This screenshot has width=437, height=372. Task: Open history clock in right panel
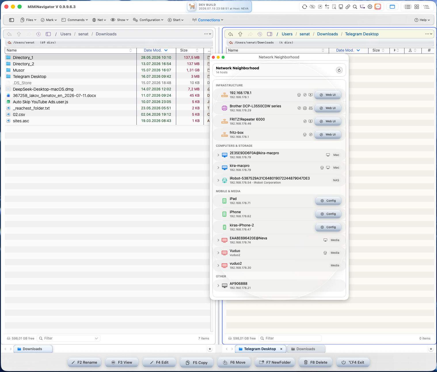[260, 34]
